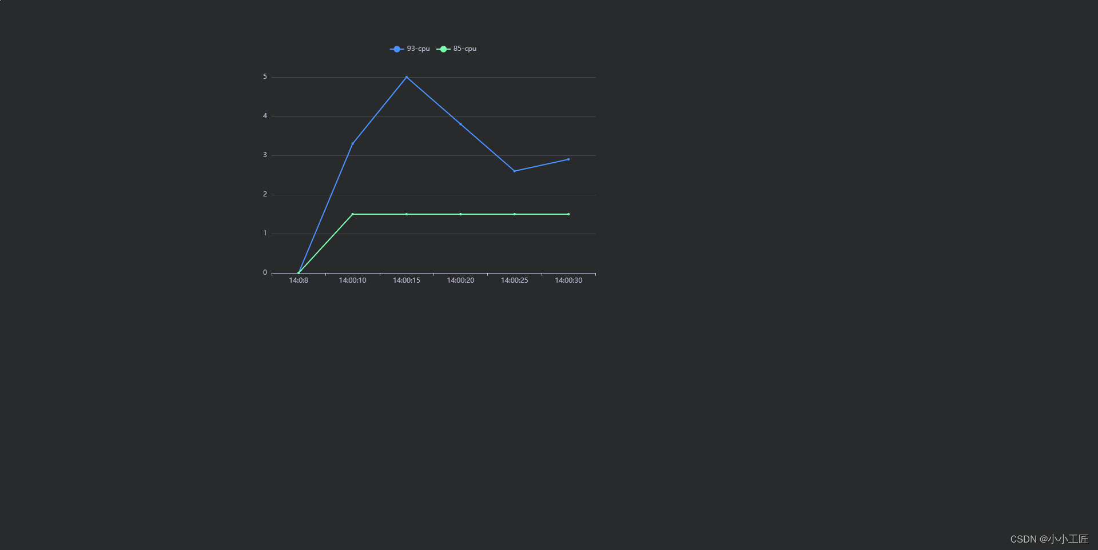Toggle the 93-cpu legend series
Screen dimensions: 1098x550
409,49
